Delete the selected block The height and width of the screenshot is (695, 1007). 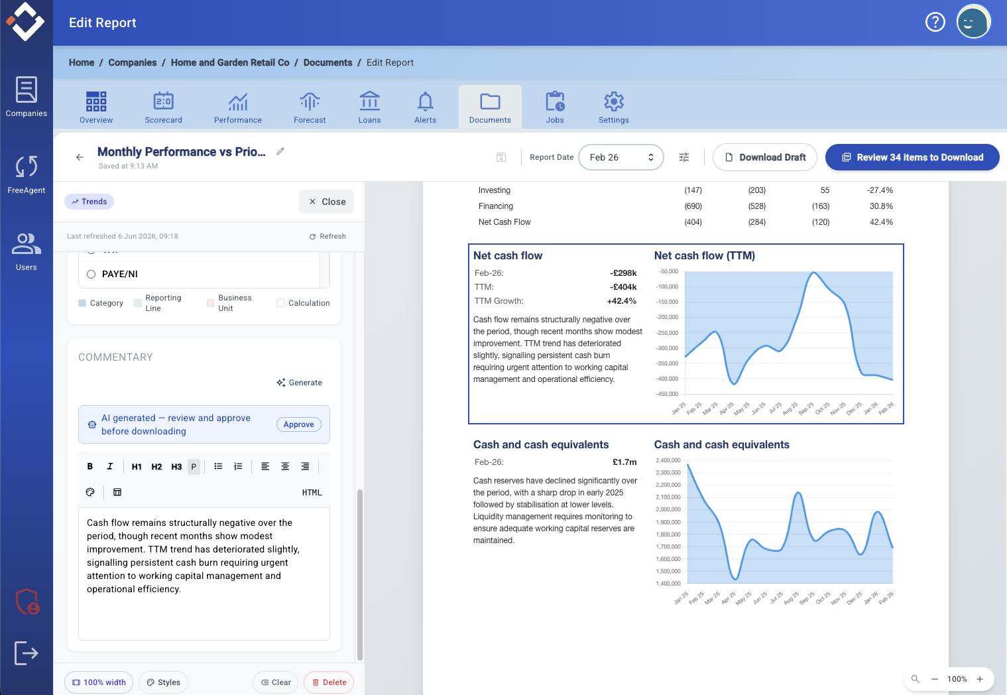click(x=329, y=682)
